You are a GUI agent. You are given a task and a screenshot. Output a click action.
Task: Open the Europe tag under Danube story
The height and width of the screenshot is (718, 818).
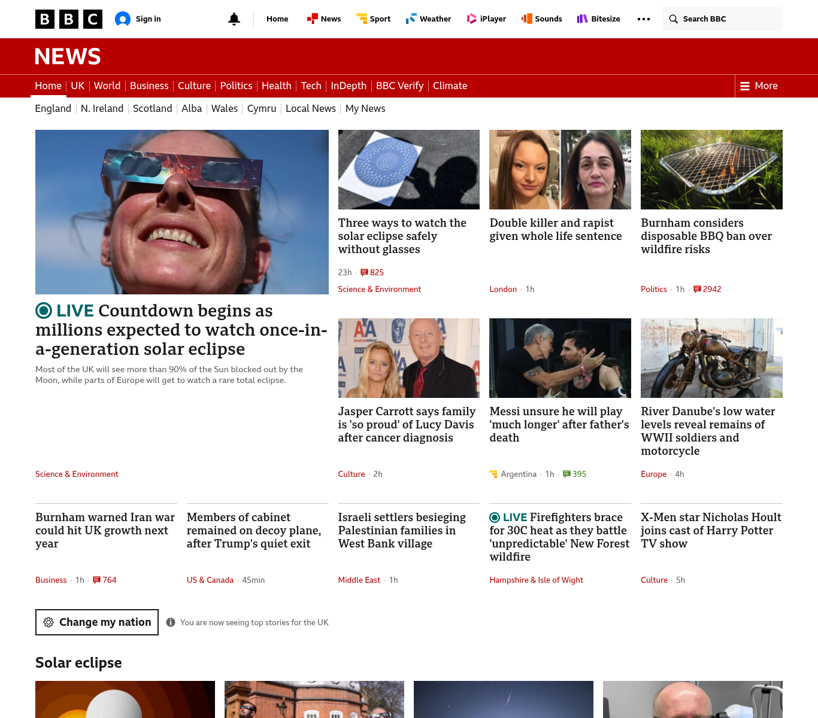(653, 474)
